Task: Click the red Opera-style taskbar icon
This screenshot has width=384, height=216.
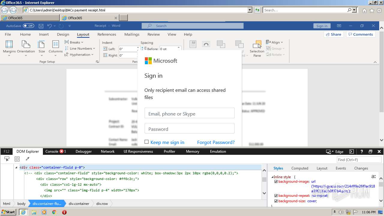Action: (64, 212)
